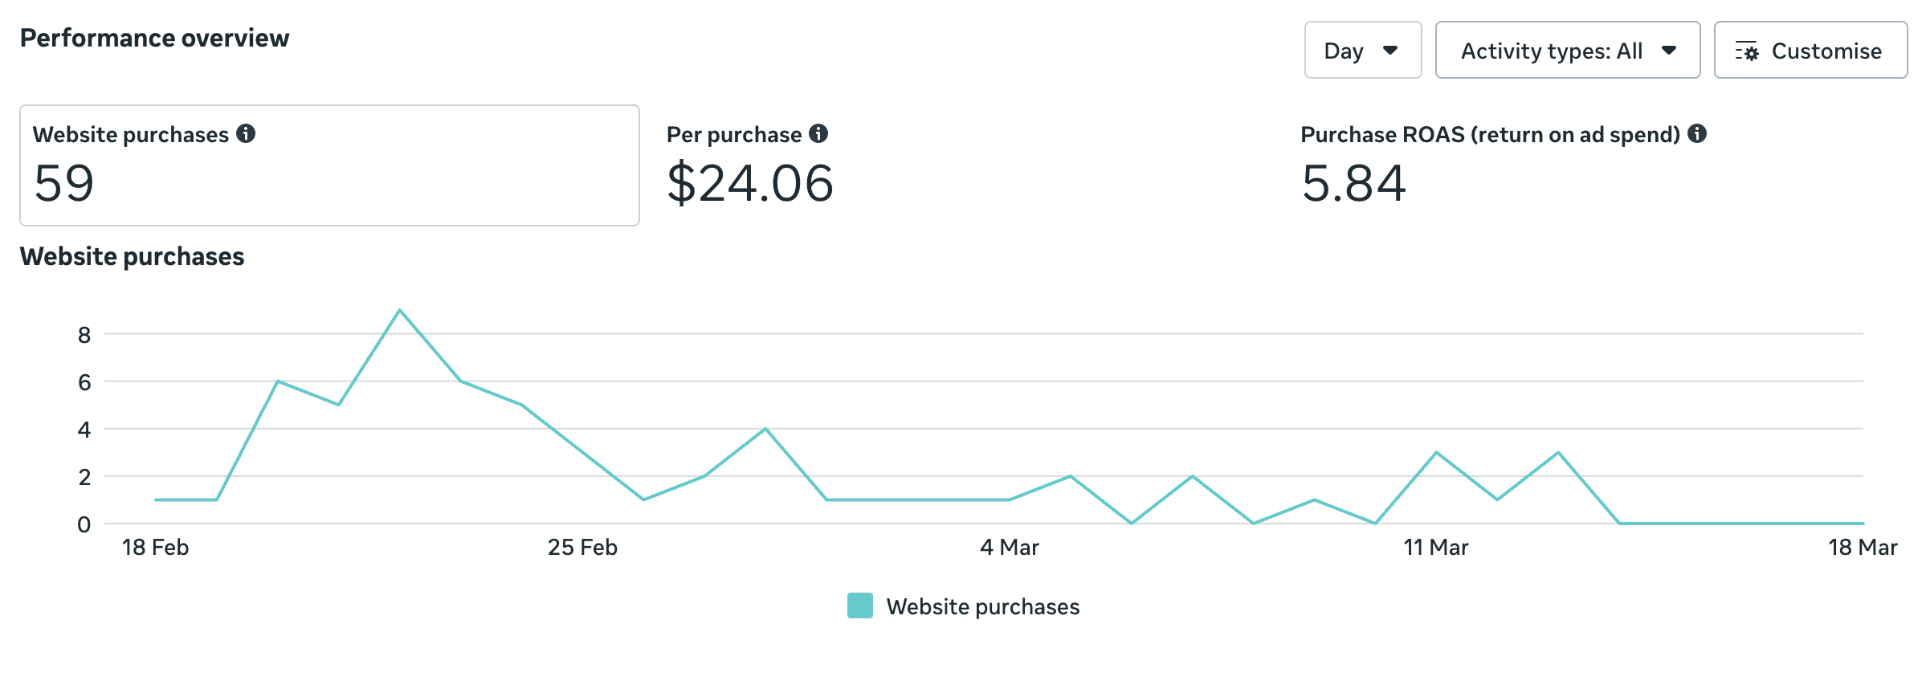Screen dimensions: 1926x689
Task: Click the 18 Mar axis label
Action: tap(1863, 548)
